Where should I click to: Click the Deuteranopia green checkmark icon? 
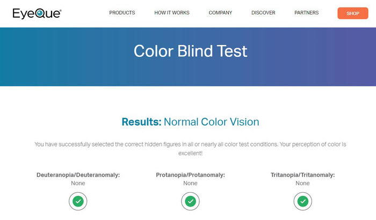(x=78, y=201)
